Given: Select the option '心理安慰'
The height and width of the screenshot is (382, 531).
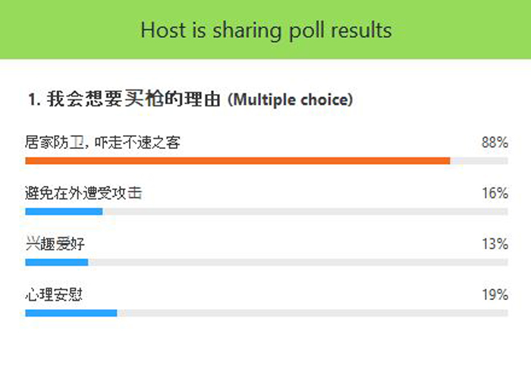Looking at the screenshot, I should click(54, 295).
